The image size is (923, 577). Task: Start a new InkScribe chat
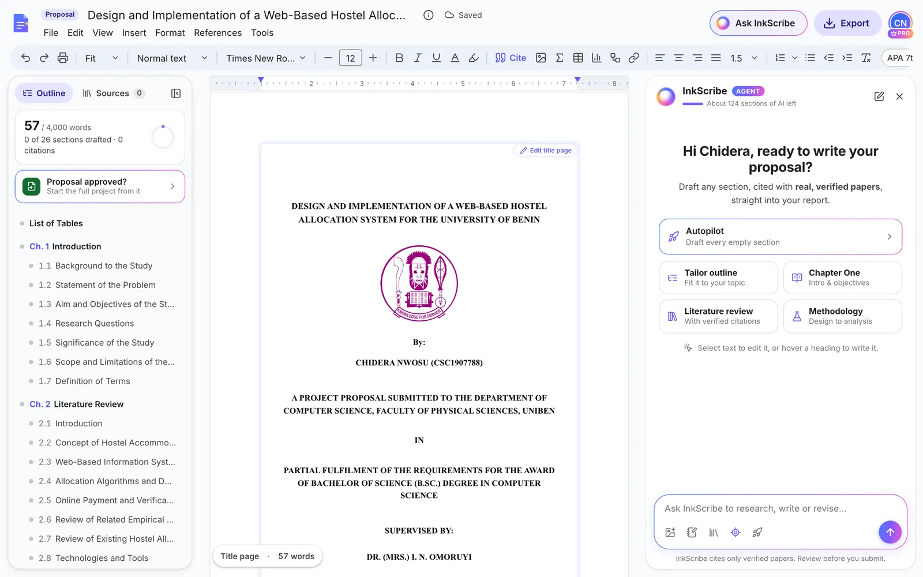[879, 96]
